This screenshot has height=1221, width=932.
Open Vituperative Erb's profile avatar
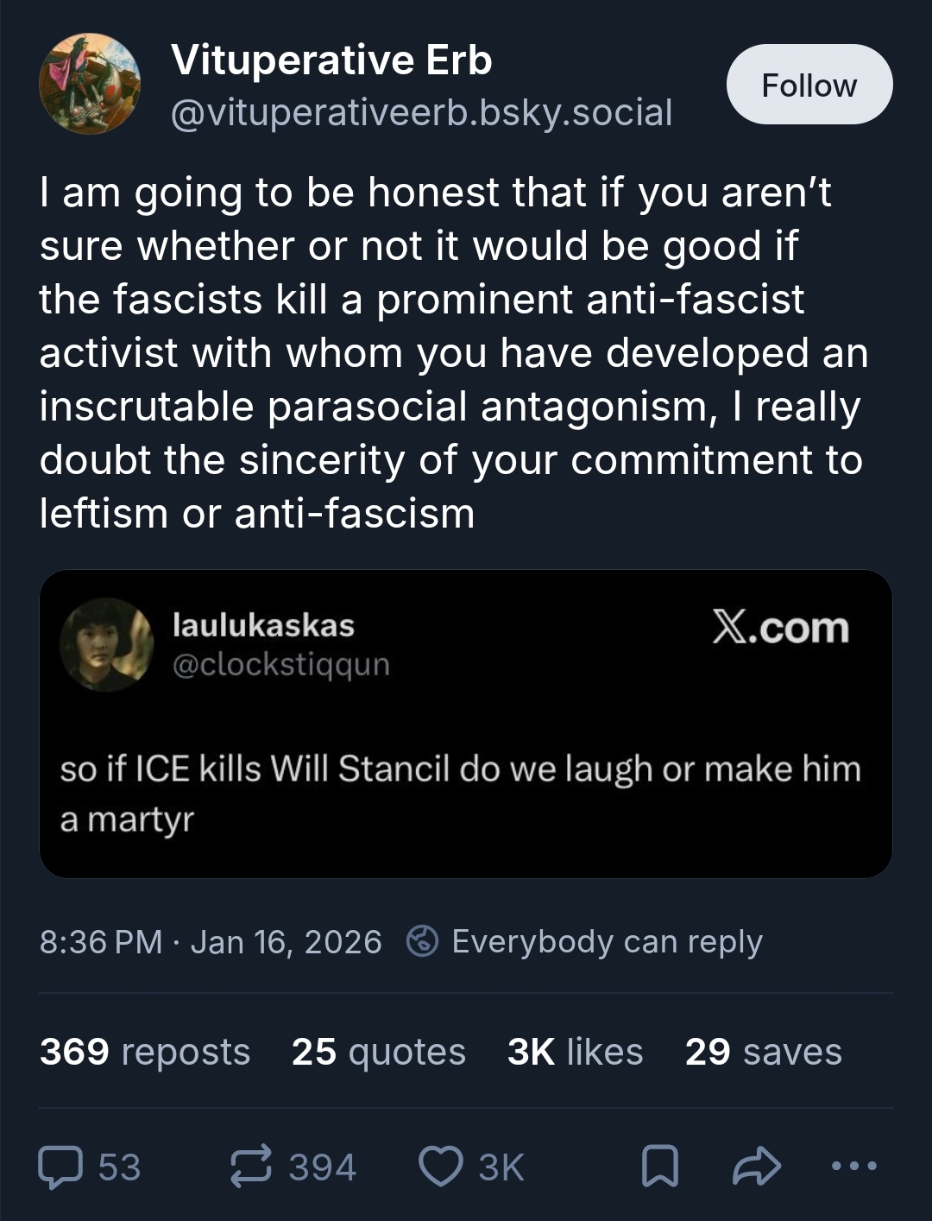[89, 84]
